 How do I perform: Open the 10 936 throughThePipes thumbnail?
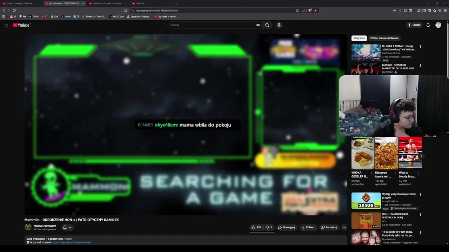pyautogui.click(x=366, y=201)
